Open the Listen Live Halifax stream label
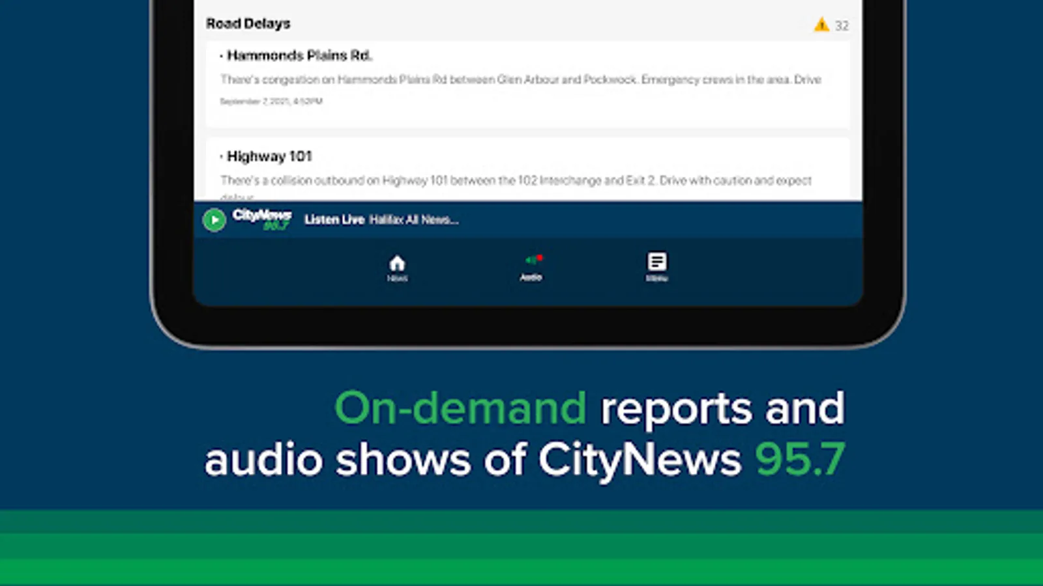 381,220
